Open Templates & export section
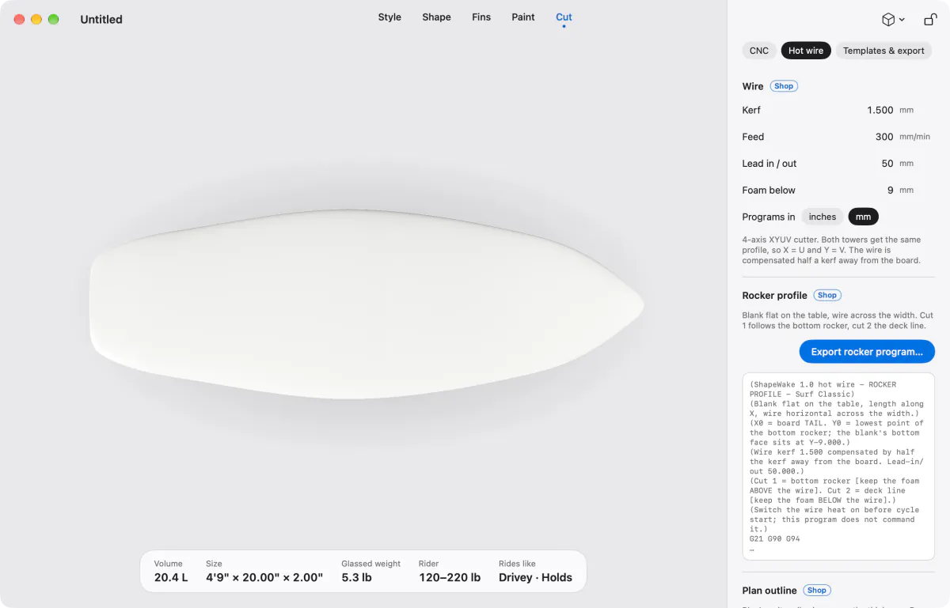The height and width of the screenshot is (608, 950). pyautogui.click(x=883, y=51)
